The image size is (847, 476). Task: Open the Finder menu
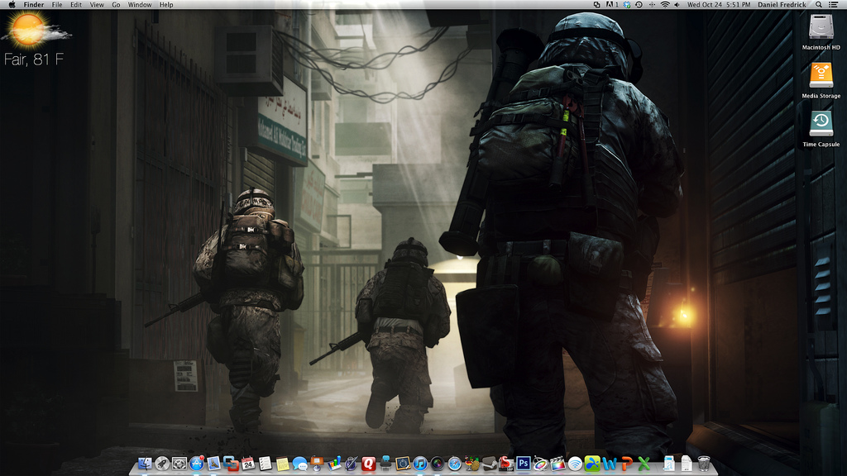tap(33, 4)
